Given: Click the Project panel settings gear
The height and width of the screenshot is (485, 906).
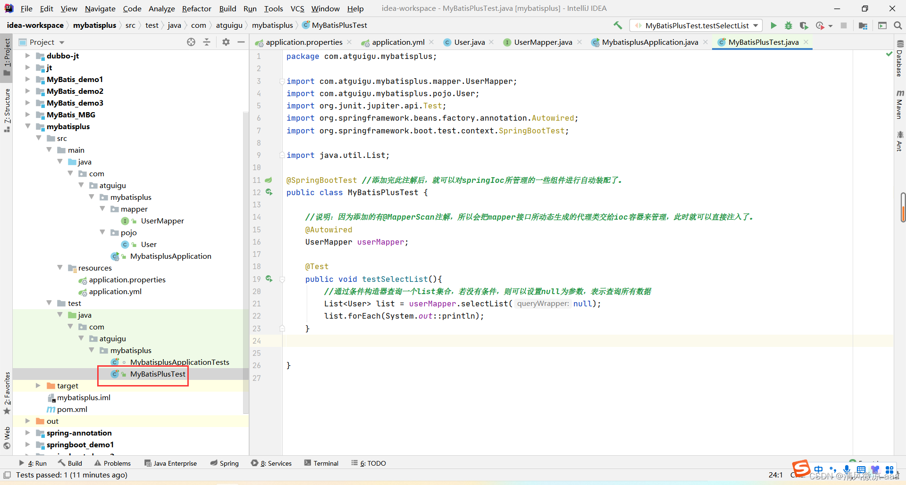Looking at the screenshot, I should pyautogui.click(x=226, y=42).
